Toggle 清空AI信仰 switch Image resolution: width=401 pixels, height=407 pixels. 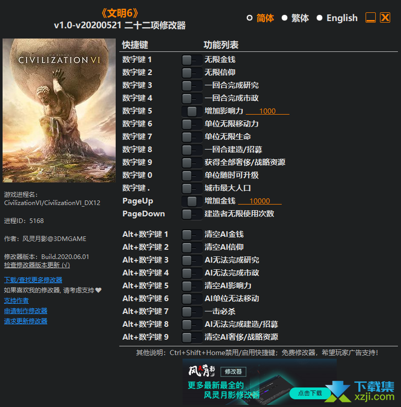pos(192,247)
